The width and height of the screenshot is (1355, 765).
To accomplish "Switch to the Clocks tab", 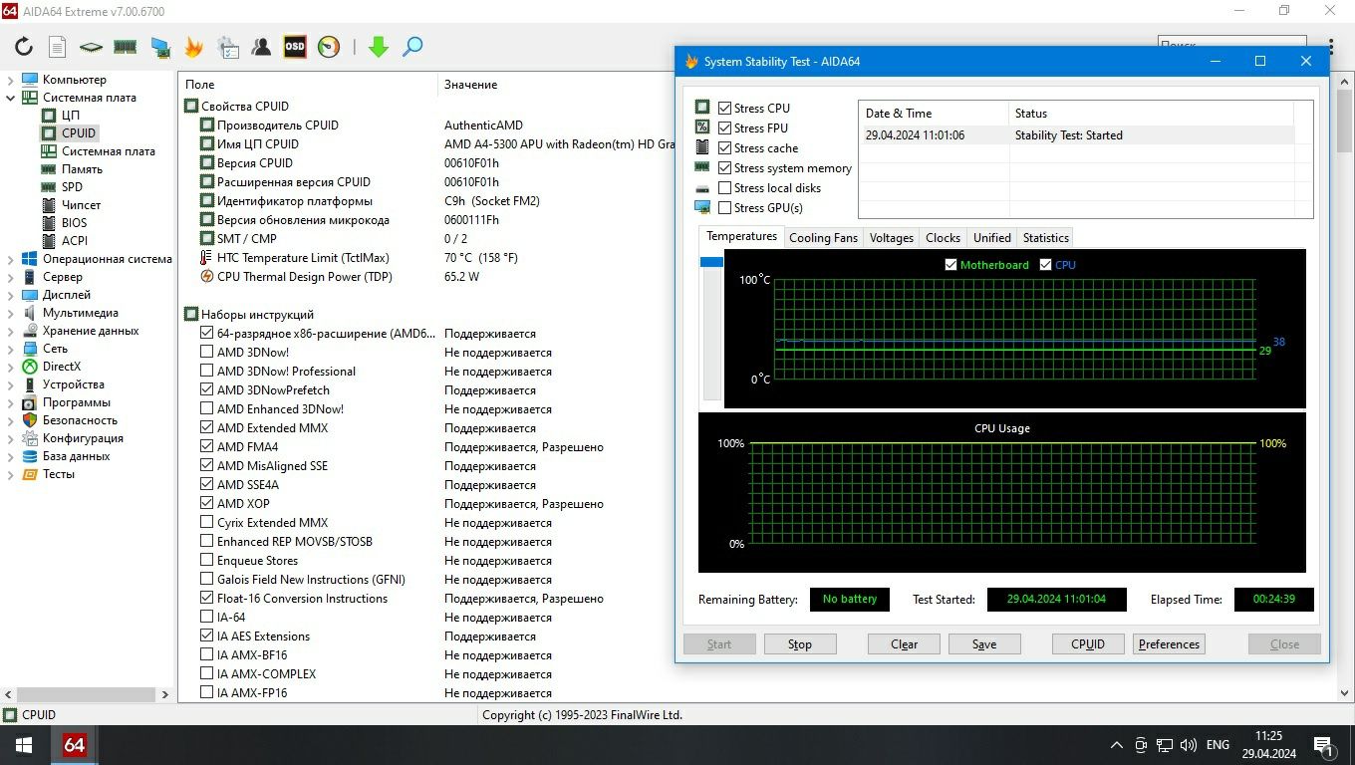I will tap(943, 238).
